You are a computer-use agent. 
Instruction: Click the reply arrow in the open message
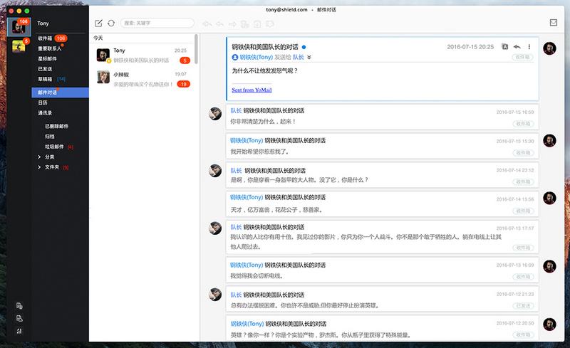point(517,46)
